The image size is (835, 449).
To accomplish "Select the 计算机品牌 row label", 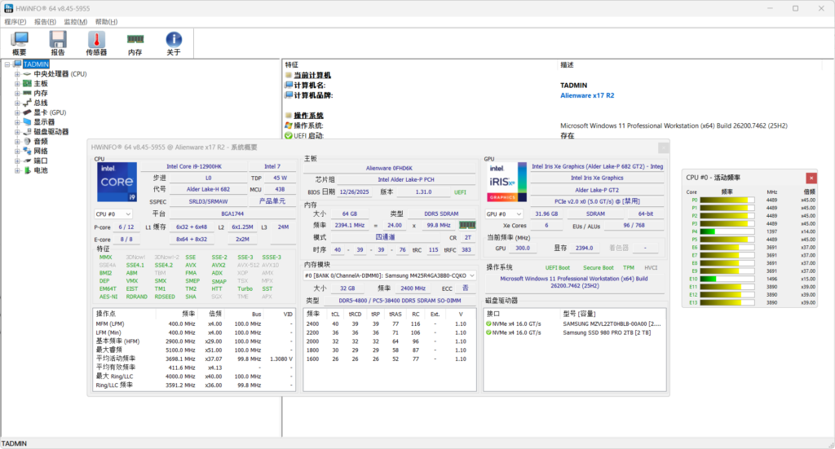I will click(x=313, y=95).
